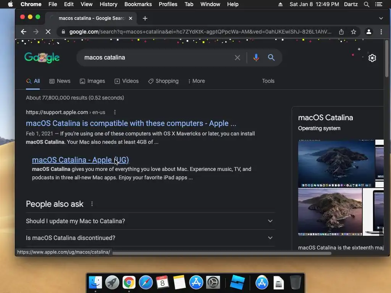Click the vertical page scrollbar
The width and height of the screenshot is (391, 293).
pyautogui.click(x=386, y=59)
